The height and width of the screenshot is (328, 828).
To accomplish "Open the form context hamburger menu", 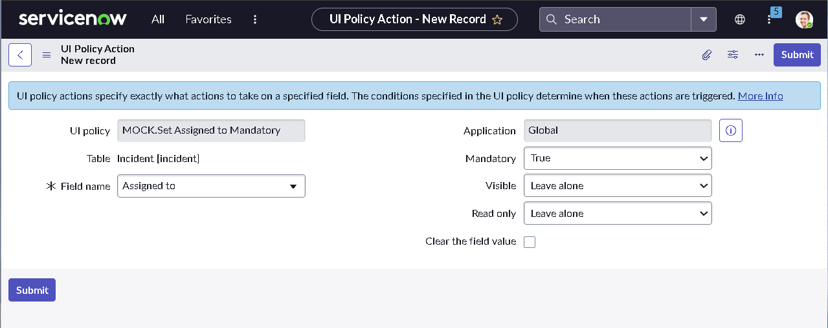I will pos(47,55).
